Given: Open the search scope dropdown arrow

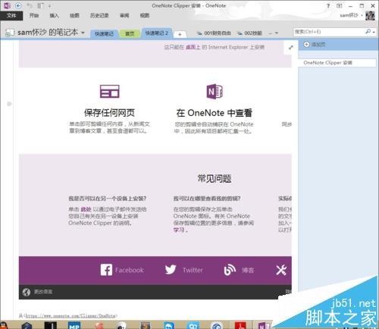Looking at the screenshot, I should click(374, 33).
